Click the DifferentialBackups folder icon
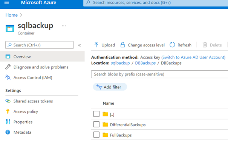The height and width of the screenshot is (161, 228). pyautogui.click(x=105, y=124)
